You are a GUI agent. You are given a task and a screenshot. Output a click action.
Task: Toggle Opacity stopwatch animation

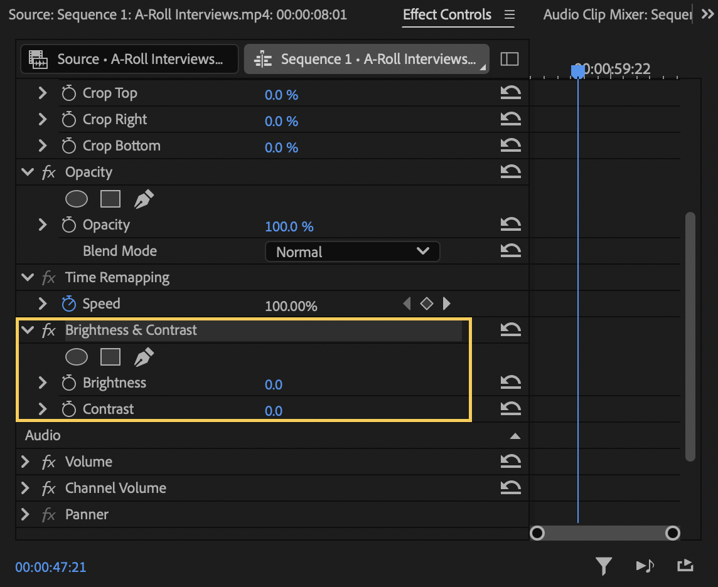pyautogui.click(x=68, y=225)
